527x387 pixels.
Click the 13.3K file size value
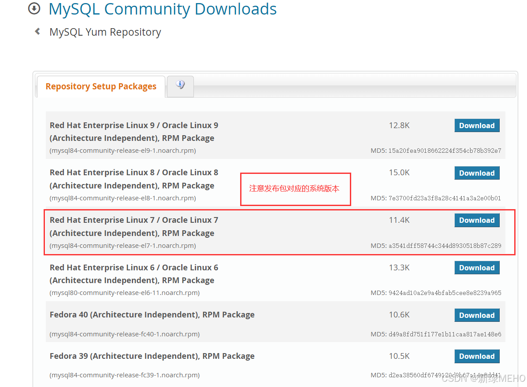(399, 268)
